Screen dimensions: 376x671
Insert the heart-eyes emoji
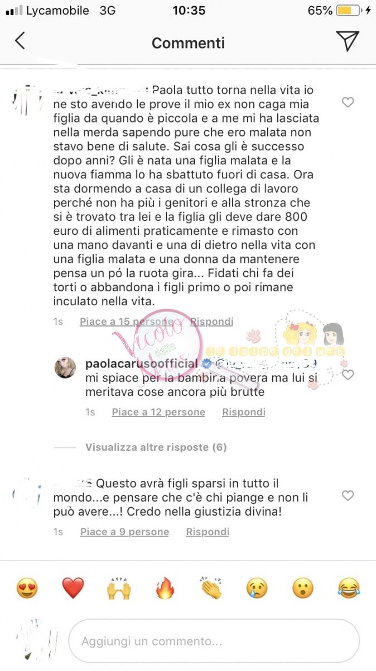tap(27, 588)
